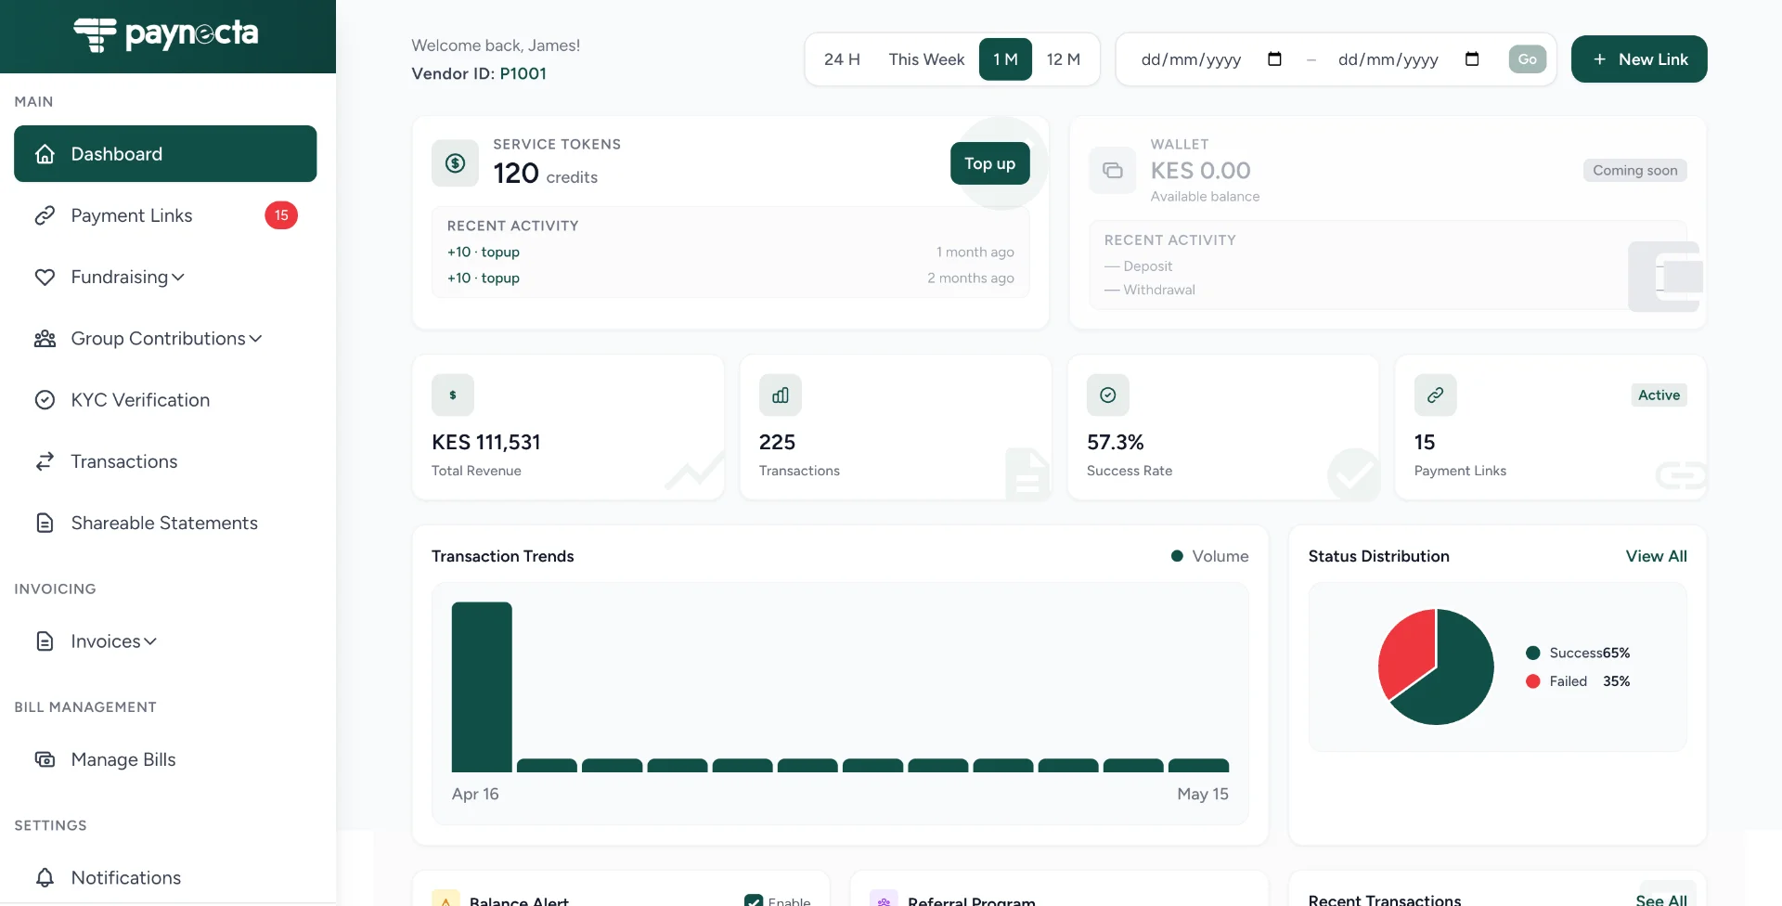1782x906 pixels.
Task: Click the Coming soon wallet badge
Action: [x=1634, y=171]
